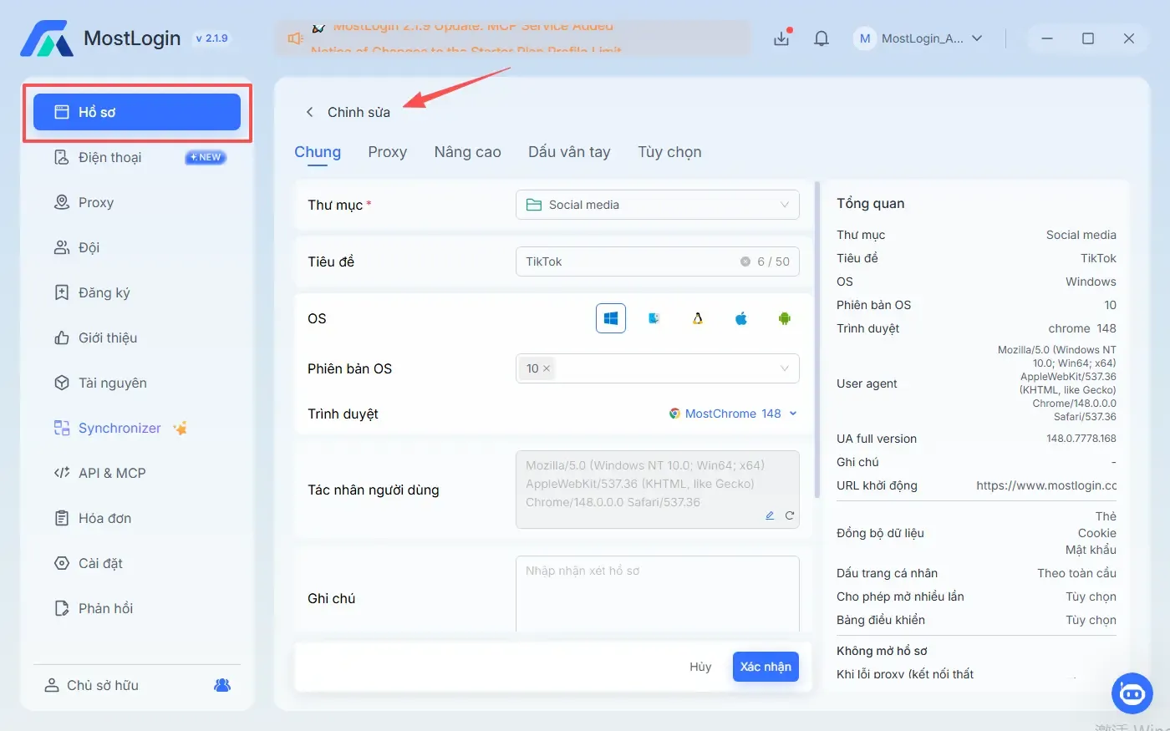The image size is (1170, 731).
Task: Click the refresh icon to regenerate user agent
Action: (x=790, y=515)
